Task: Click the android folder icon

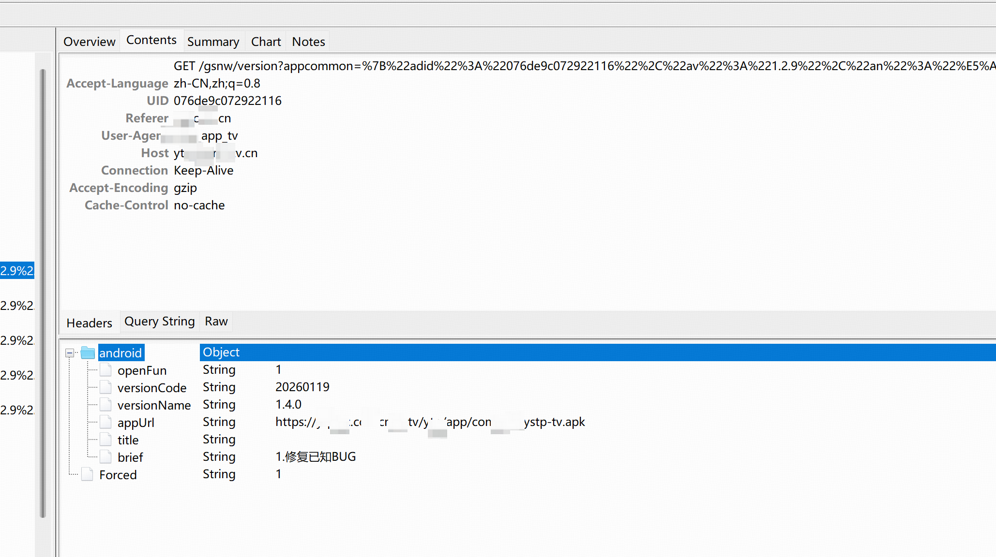Action: tap(88, 353)
